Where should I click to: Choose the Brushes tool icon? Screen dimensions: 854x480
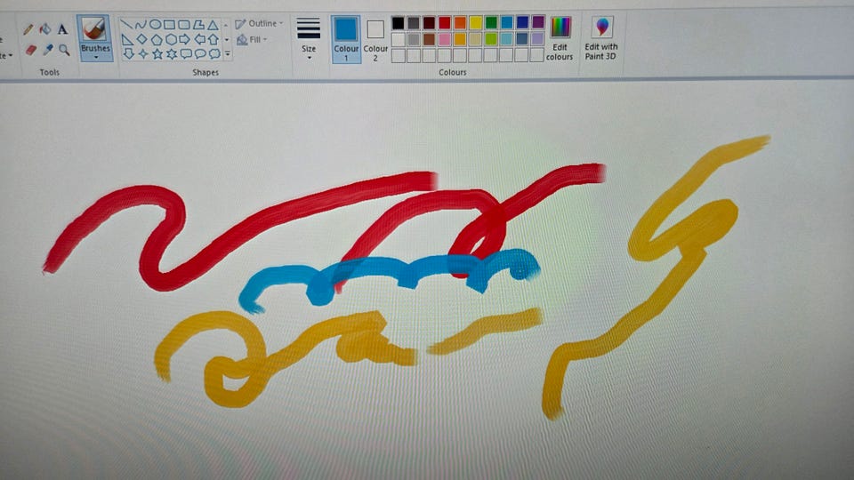point(95,30)
